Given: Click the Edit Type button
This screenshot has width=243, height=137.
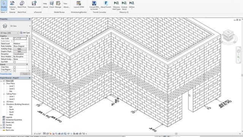Looking at the screenshot, I should pos(25,33).
